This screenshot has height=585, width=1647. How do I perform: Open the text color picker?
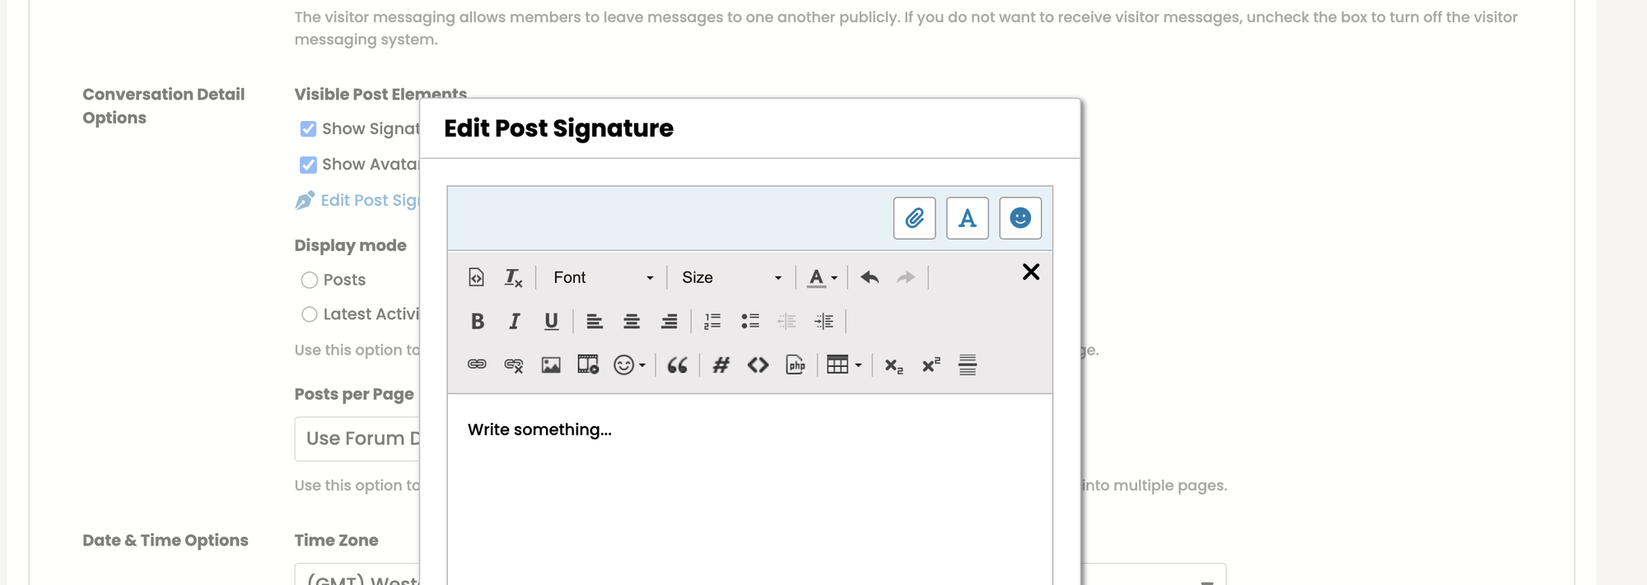point(822,278)
